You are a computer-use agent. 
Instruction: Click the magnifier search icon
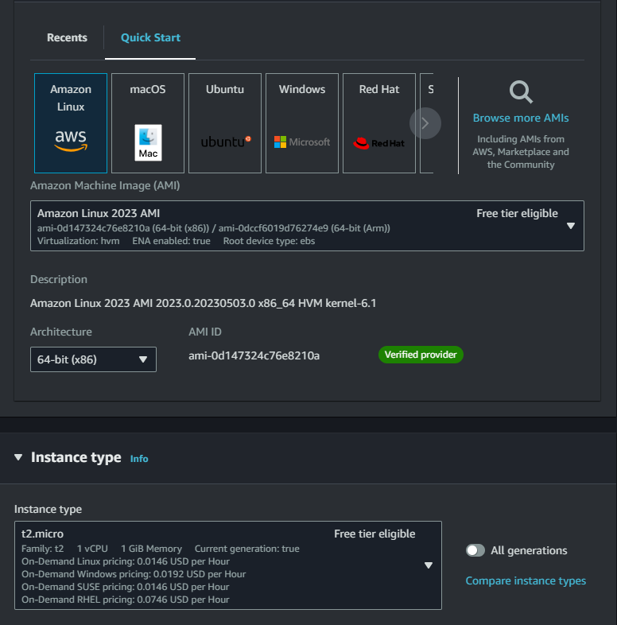pos(521,92)
